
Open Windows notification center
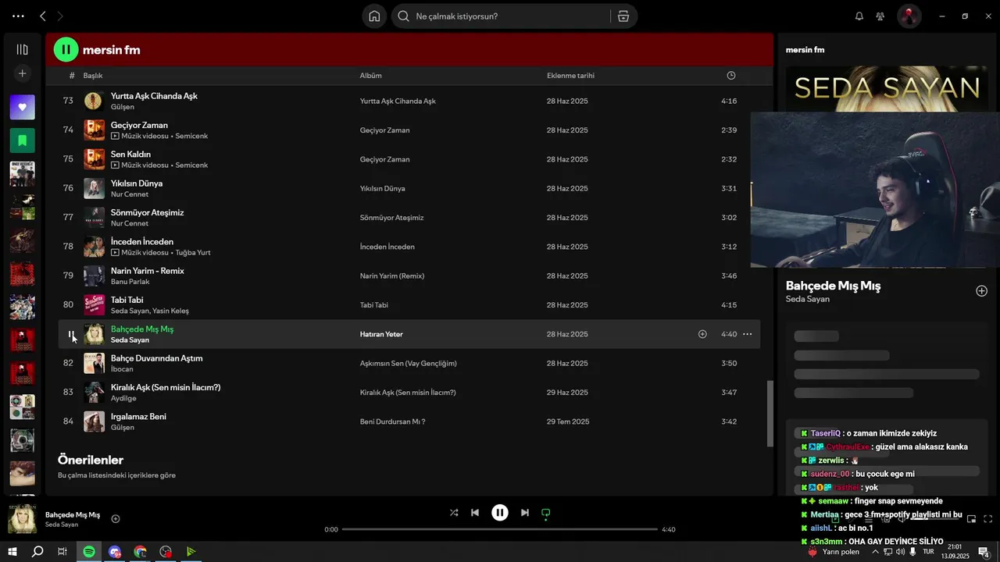[x=984, y=552]
